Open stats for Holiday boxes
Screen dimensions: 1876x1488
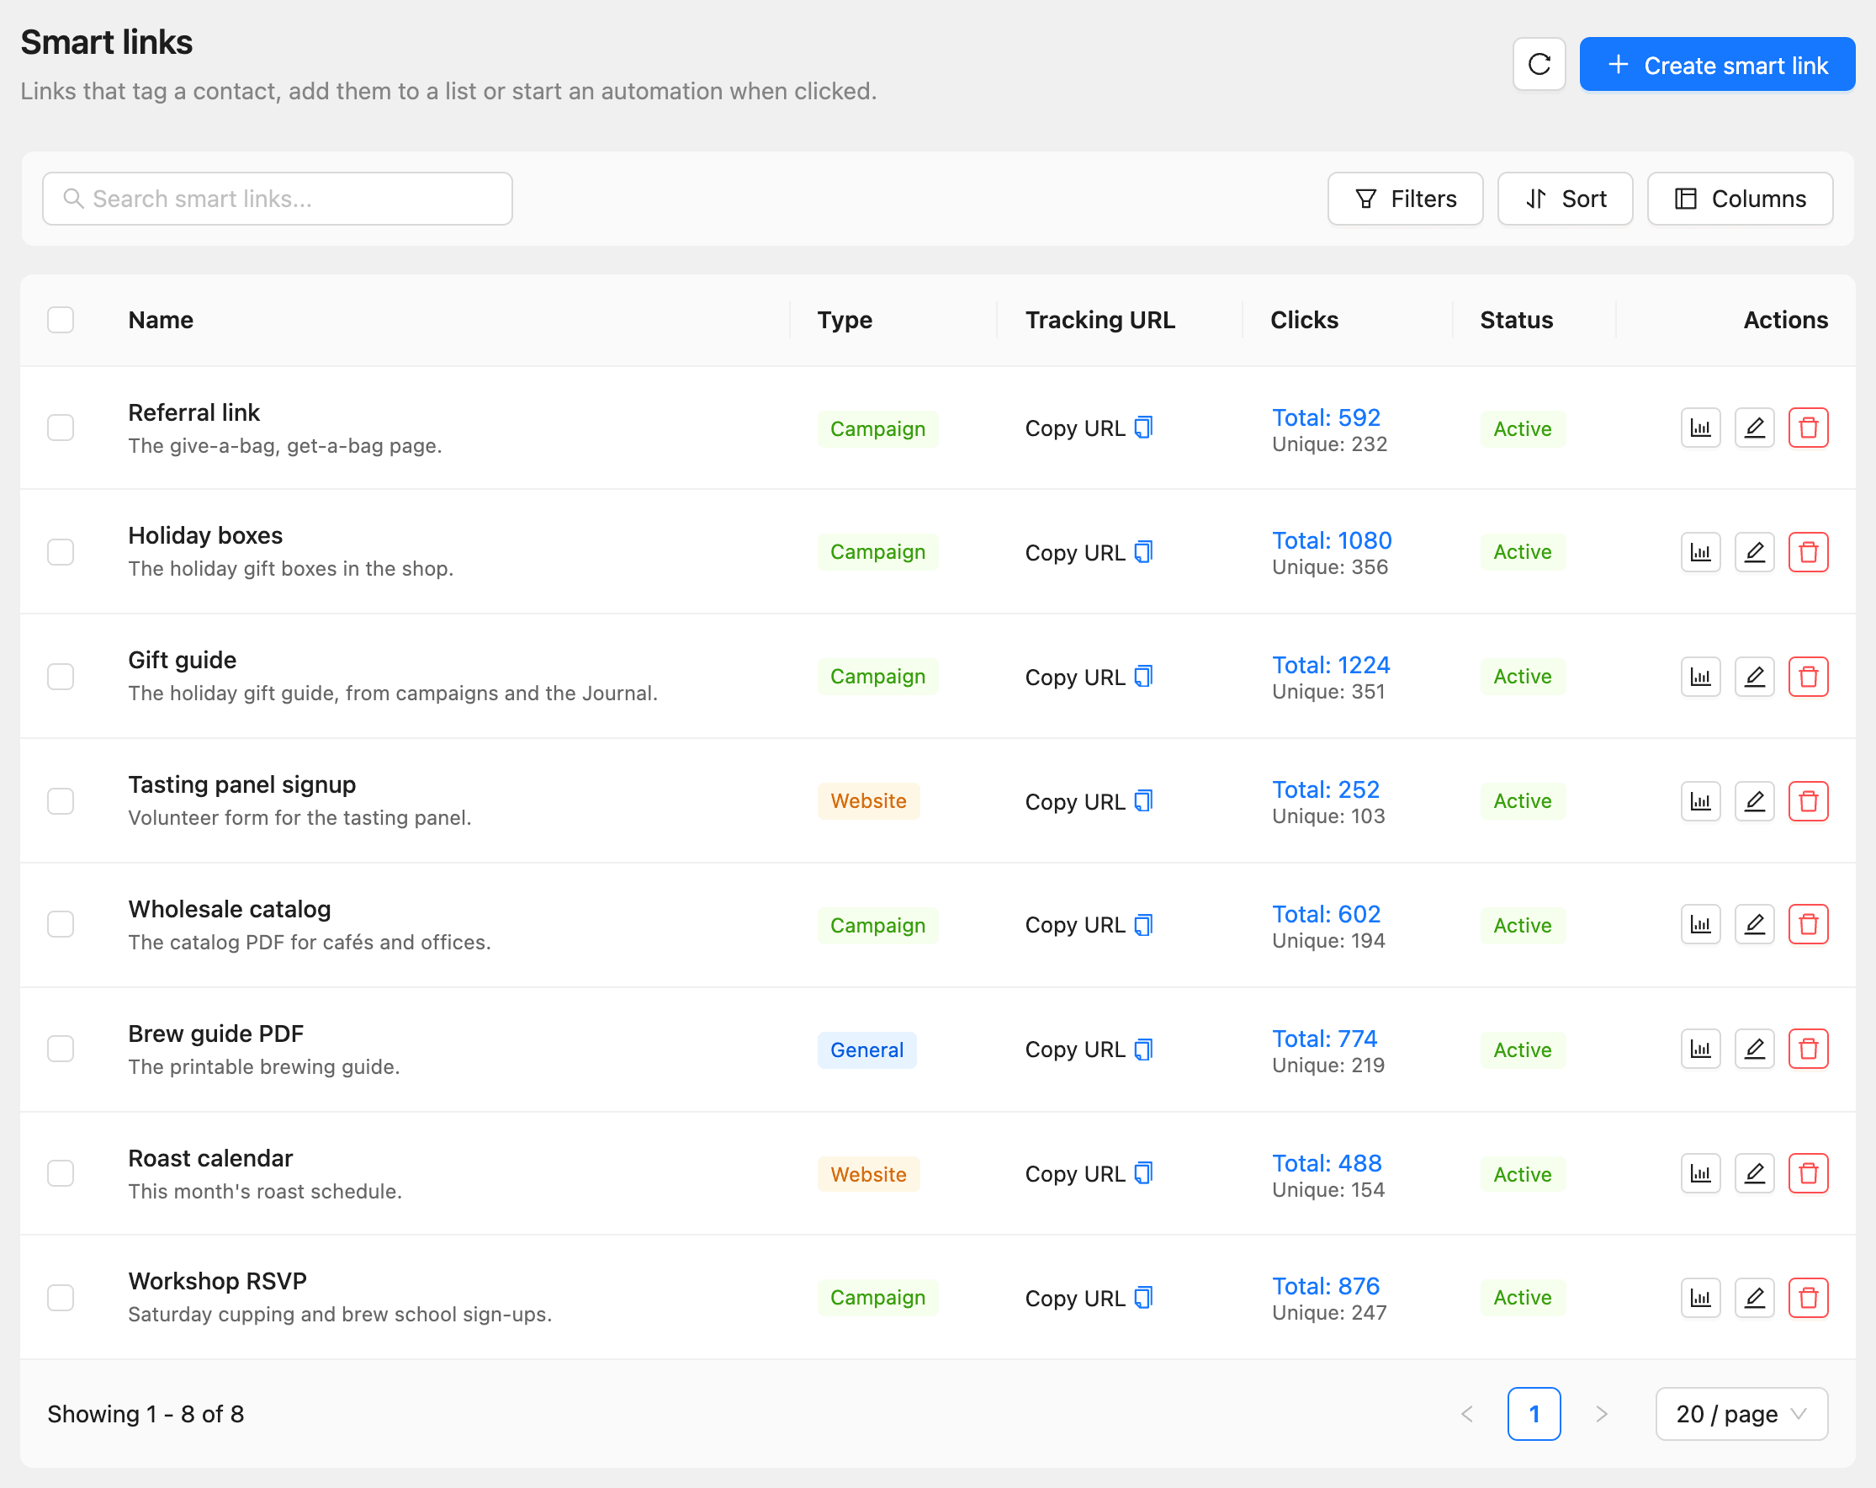pos(1700,552)
